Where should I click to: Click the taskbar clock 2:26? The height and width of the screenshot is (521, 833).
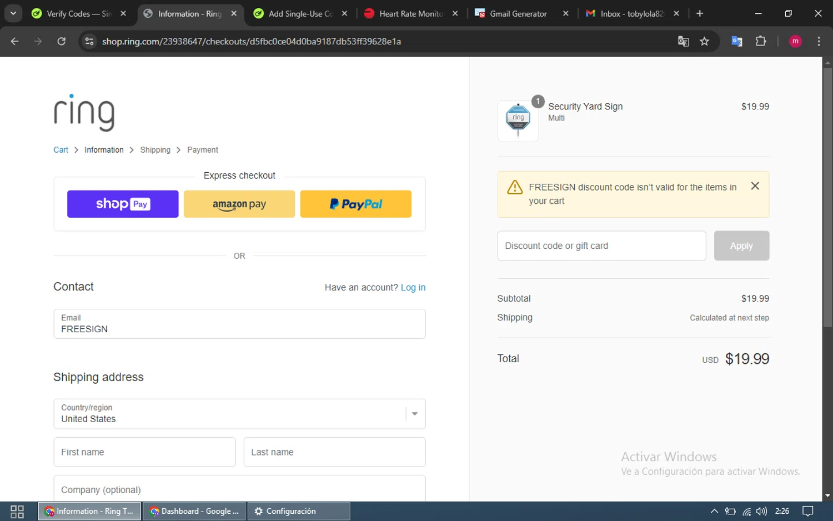click(782, 511)
